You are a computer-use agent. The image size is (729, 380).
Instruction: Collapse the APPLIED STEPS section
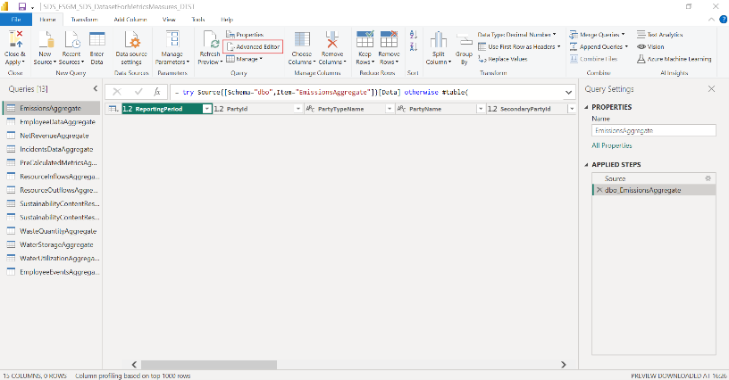pyautogui.click(x=586, y=165)
